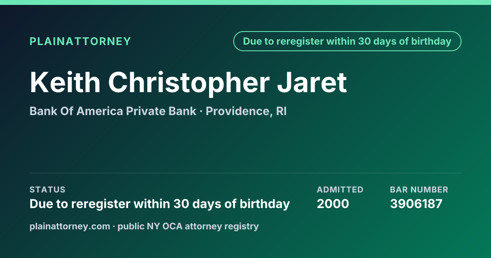The width and height of the screenshot is (491, 258).
Task: Click Bank Of America Private Bank text
Action: (113, 111)
